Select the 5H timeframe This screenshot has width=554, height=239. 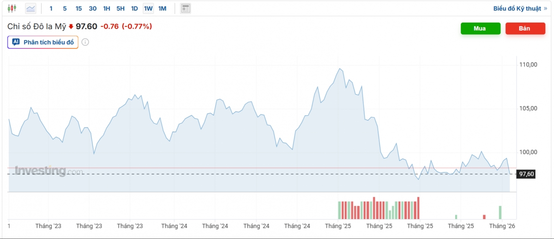120,8
